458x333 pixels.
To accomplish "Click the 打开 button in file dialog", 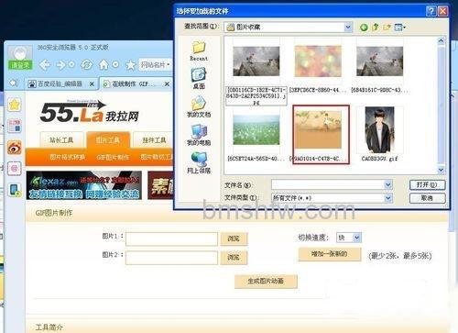I will (x=427, y=184).
